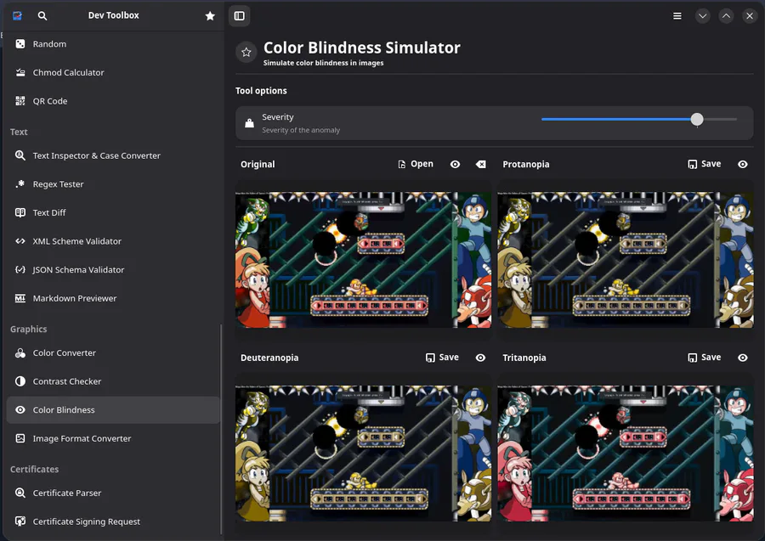Open the QR Code tool
765x541 pixels.
click(x=113, y=101)
